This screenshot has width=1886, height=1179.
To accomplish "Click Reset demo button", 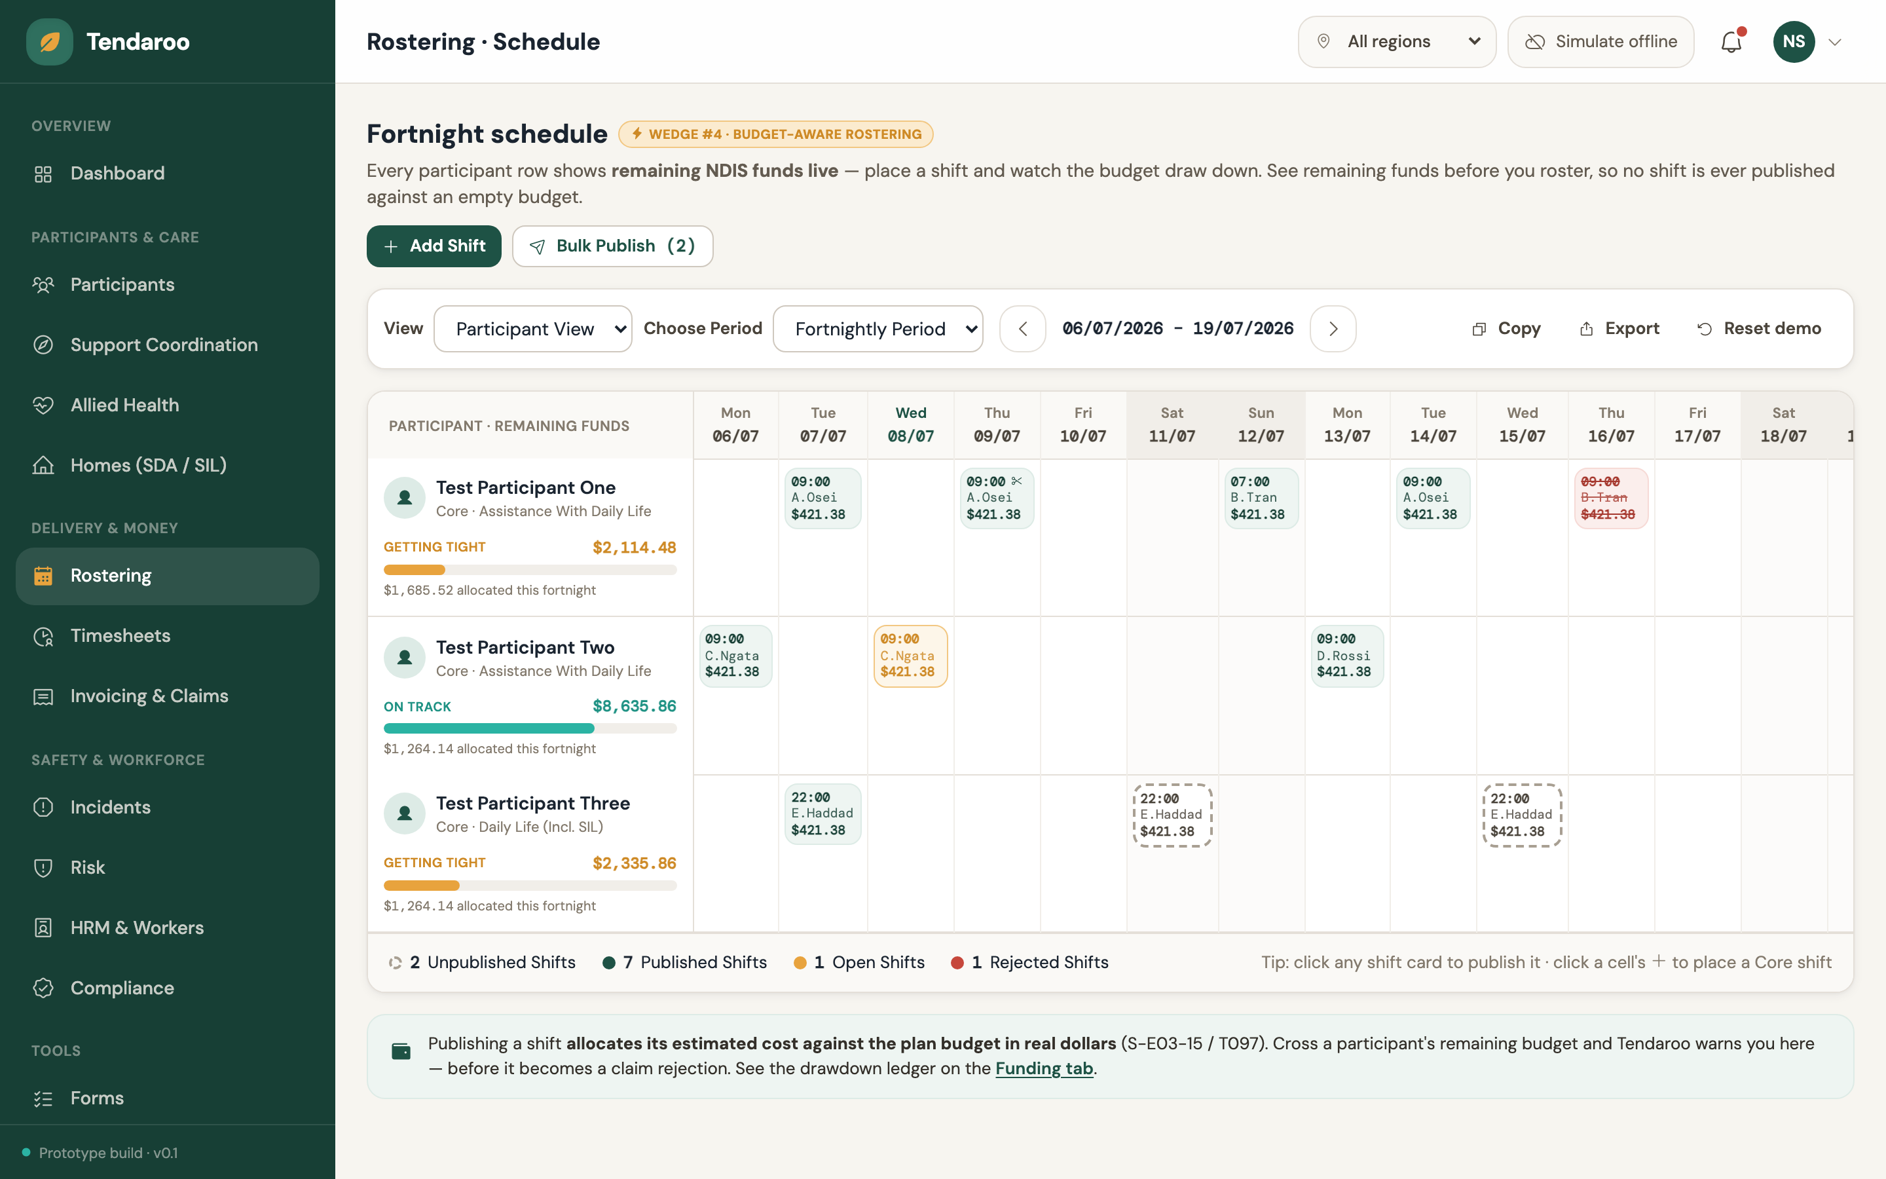I will tap(1759, 329).
